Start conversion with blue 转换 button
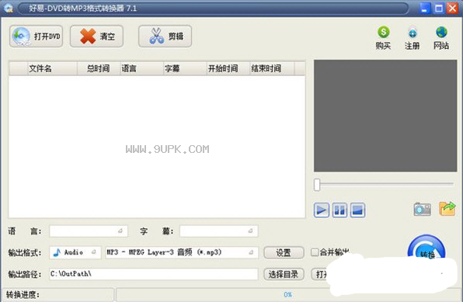The image size is (463, 302). coord(426,248)
